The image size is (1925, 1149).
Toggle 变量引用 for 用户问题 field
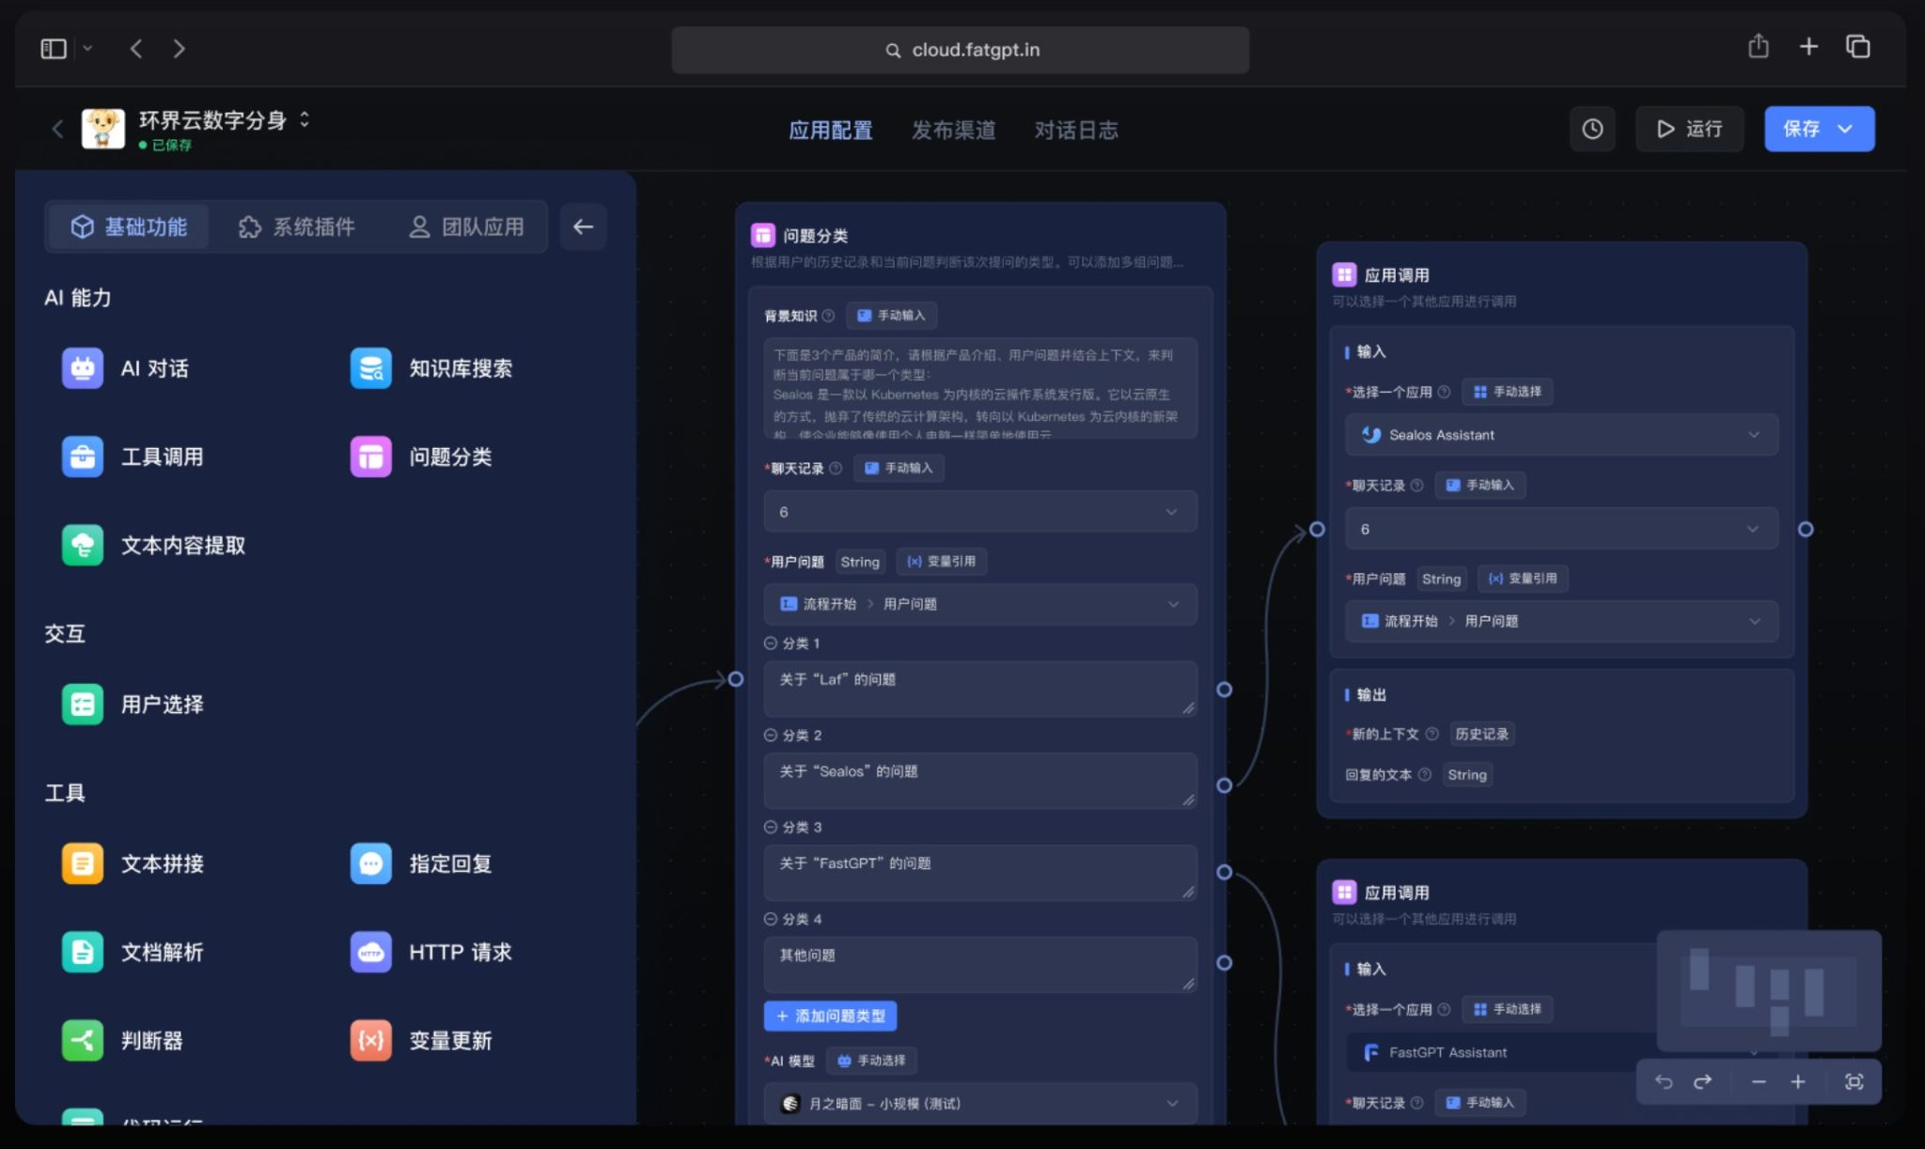click(942, 561)
